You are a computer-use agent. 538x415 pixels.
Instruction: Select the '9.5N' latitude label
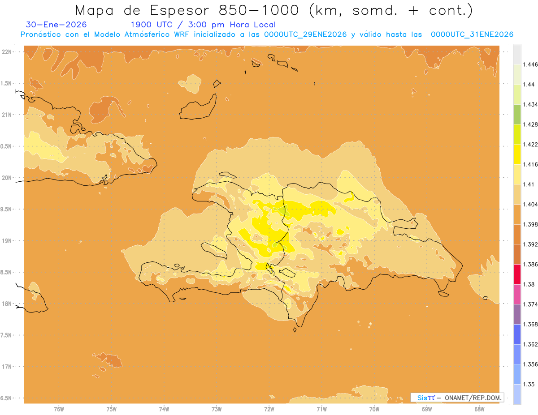click(x=7, y=209)
